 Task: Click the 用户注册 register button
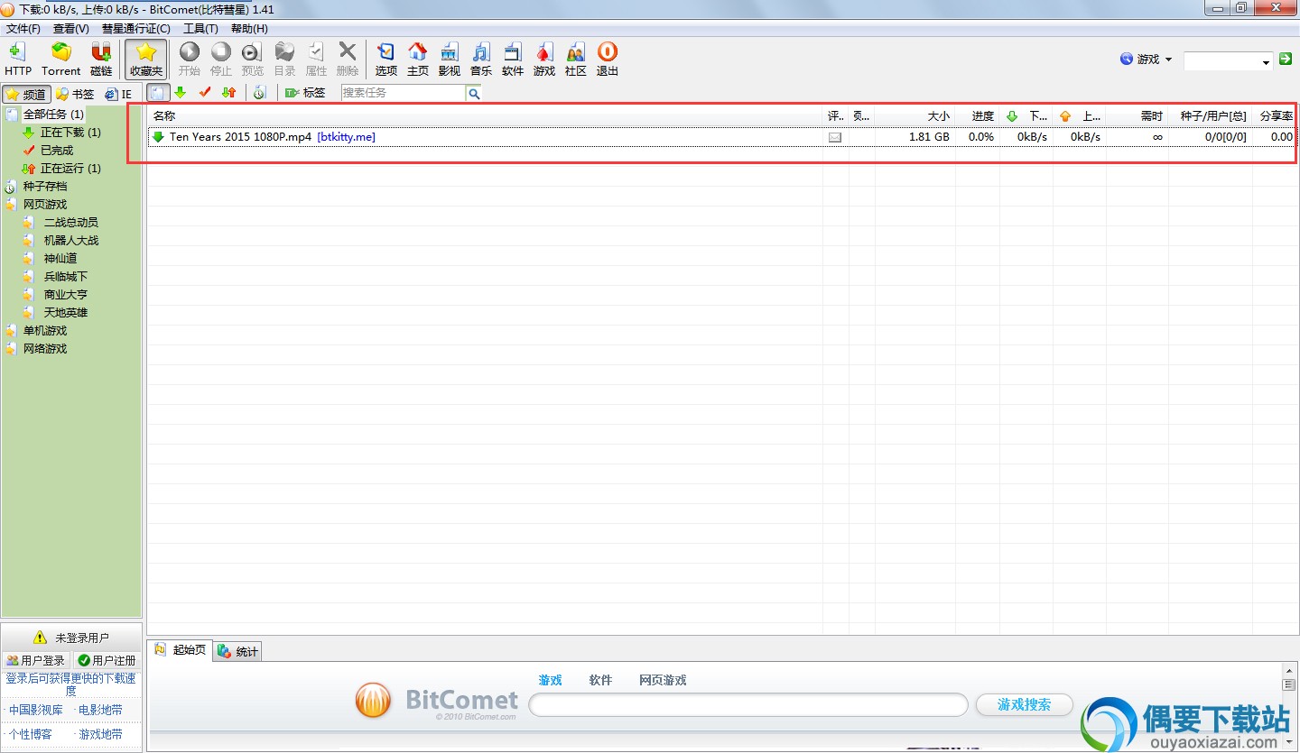(x=107, y=660)
